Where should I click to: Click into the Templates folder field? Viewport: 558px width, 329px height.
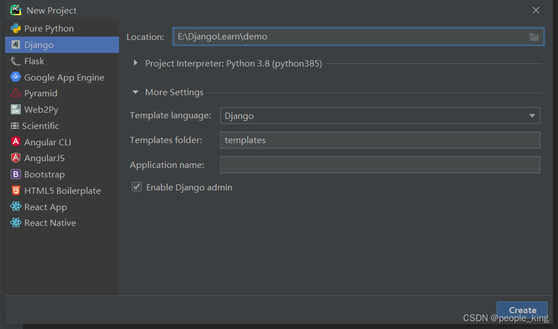tap(380, 140)
